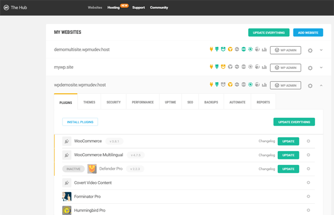Click the performance hummingbird icon for demomultisite.wpmudev.host
The width and height of the screenshot is (334, 215).
[230, 49]
